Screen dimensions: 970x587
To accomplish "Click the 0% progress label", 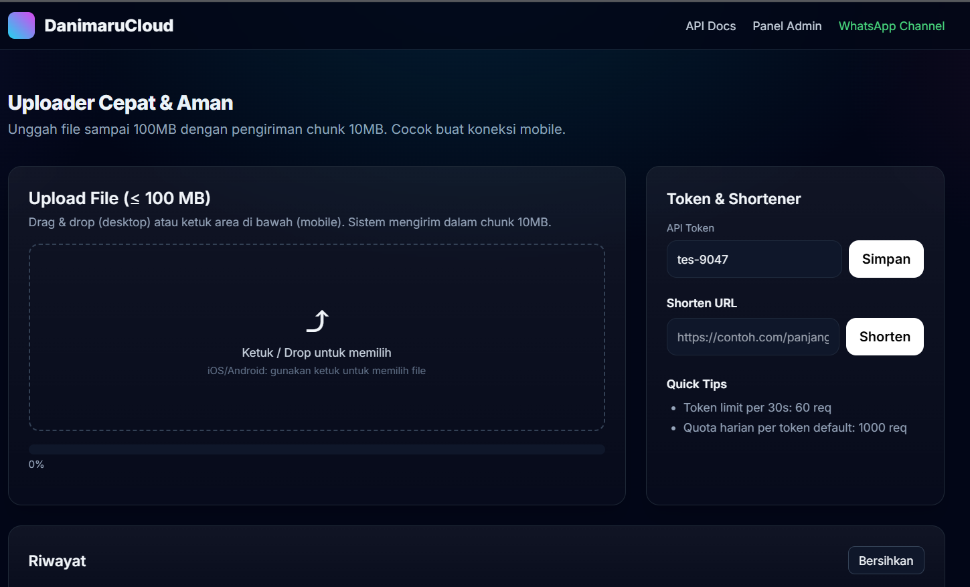I will click(36, 465).
